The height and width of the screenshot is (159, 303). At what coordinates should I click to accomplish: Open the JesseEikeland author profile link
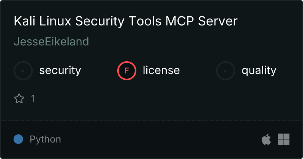click(x=51, y=42)
